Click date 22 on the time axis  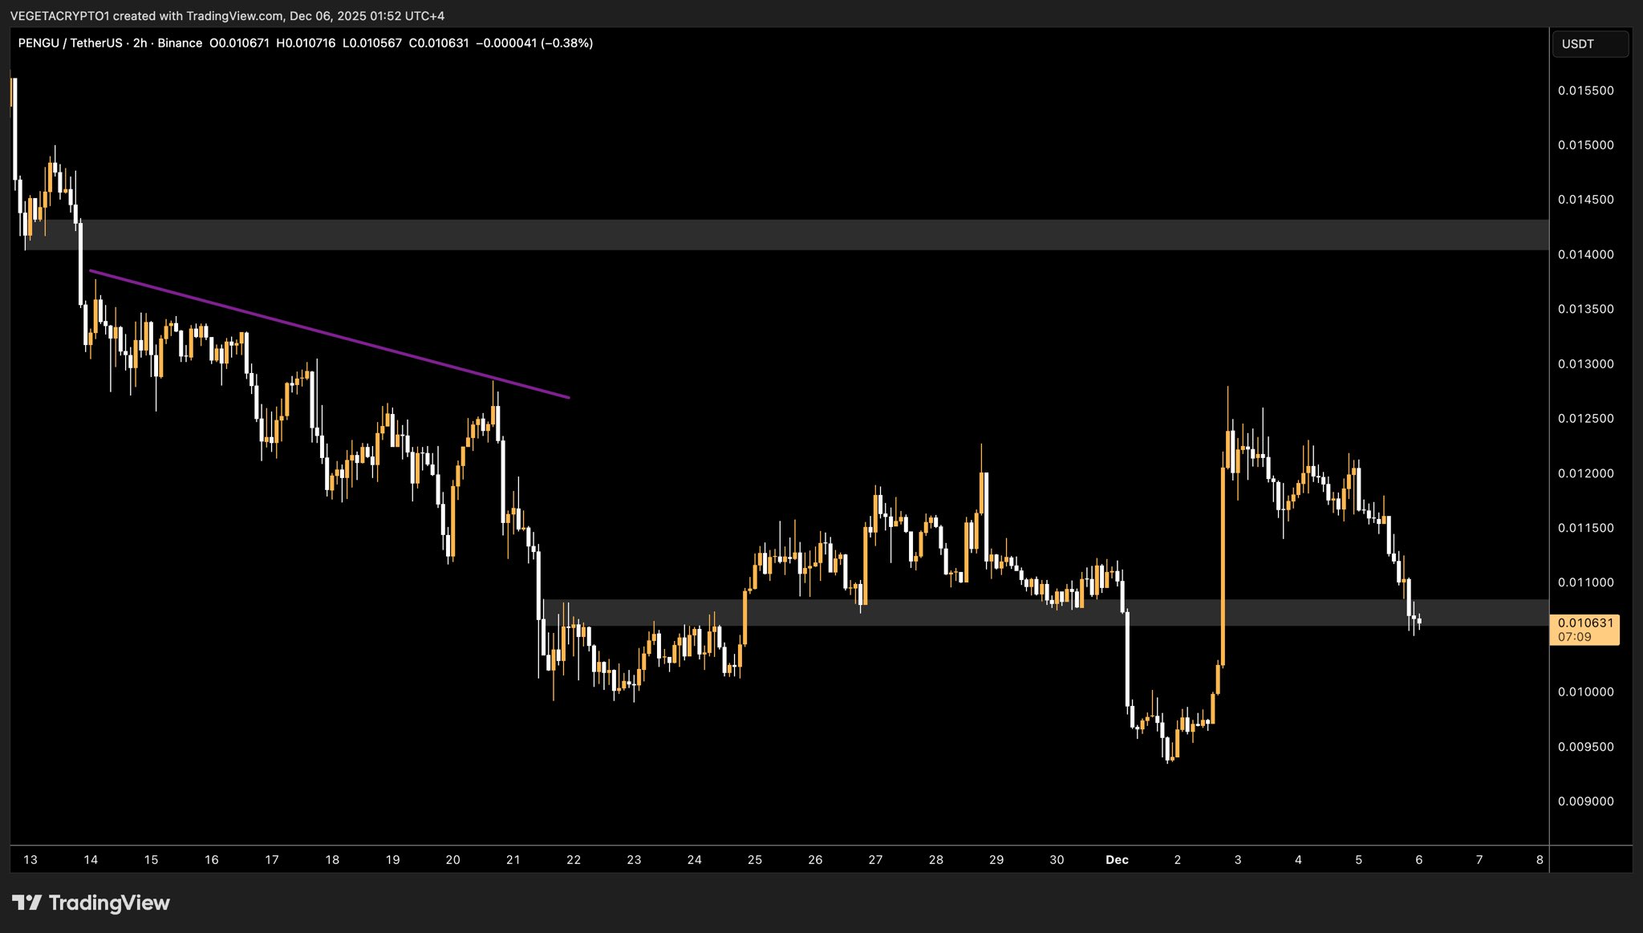click(x=574, y=860)
